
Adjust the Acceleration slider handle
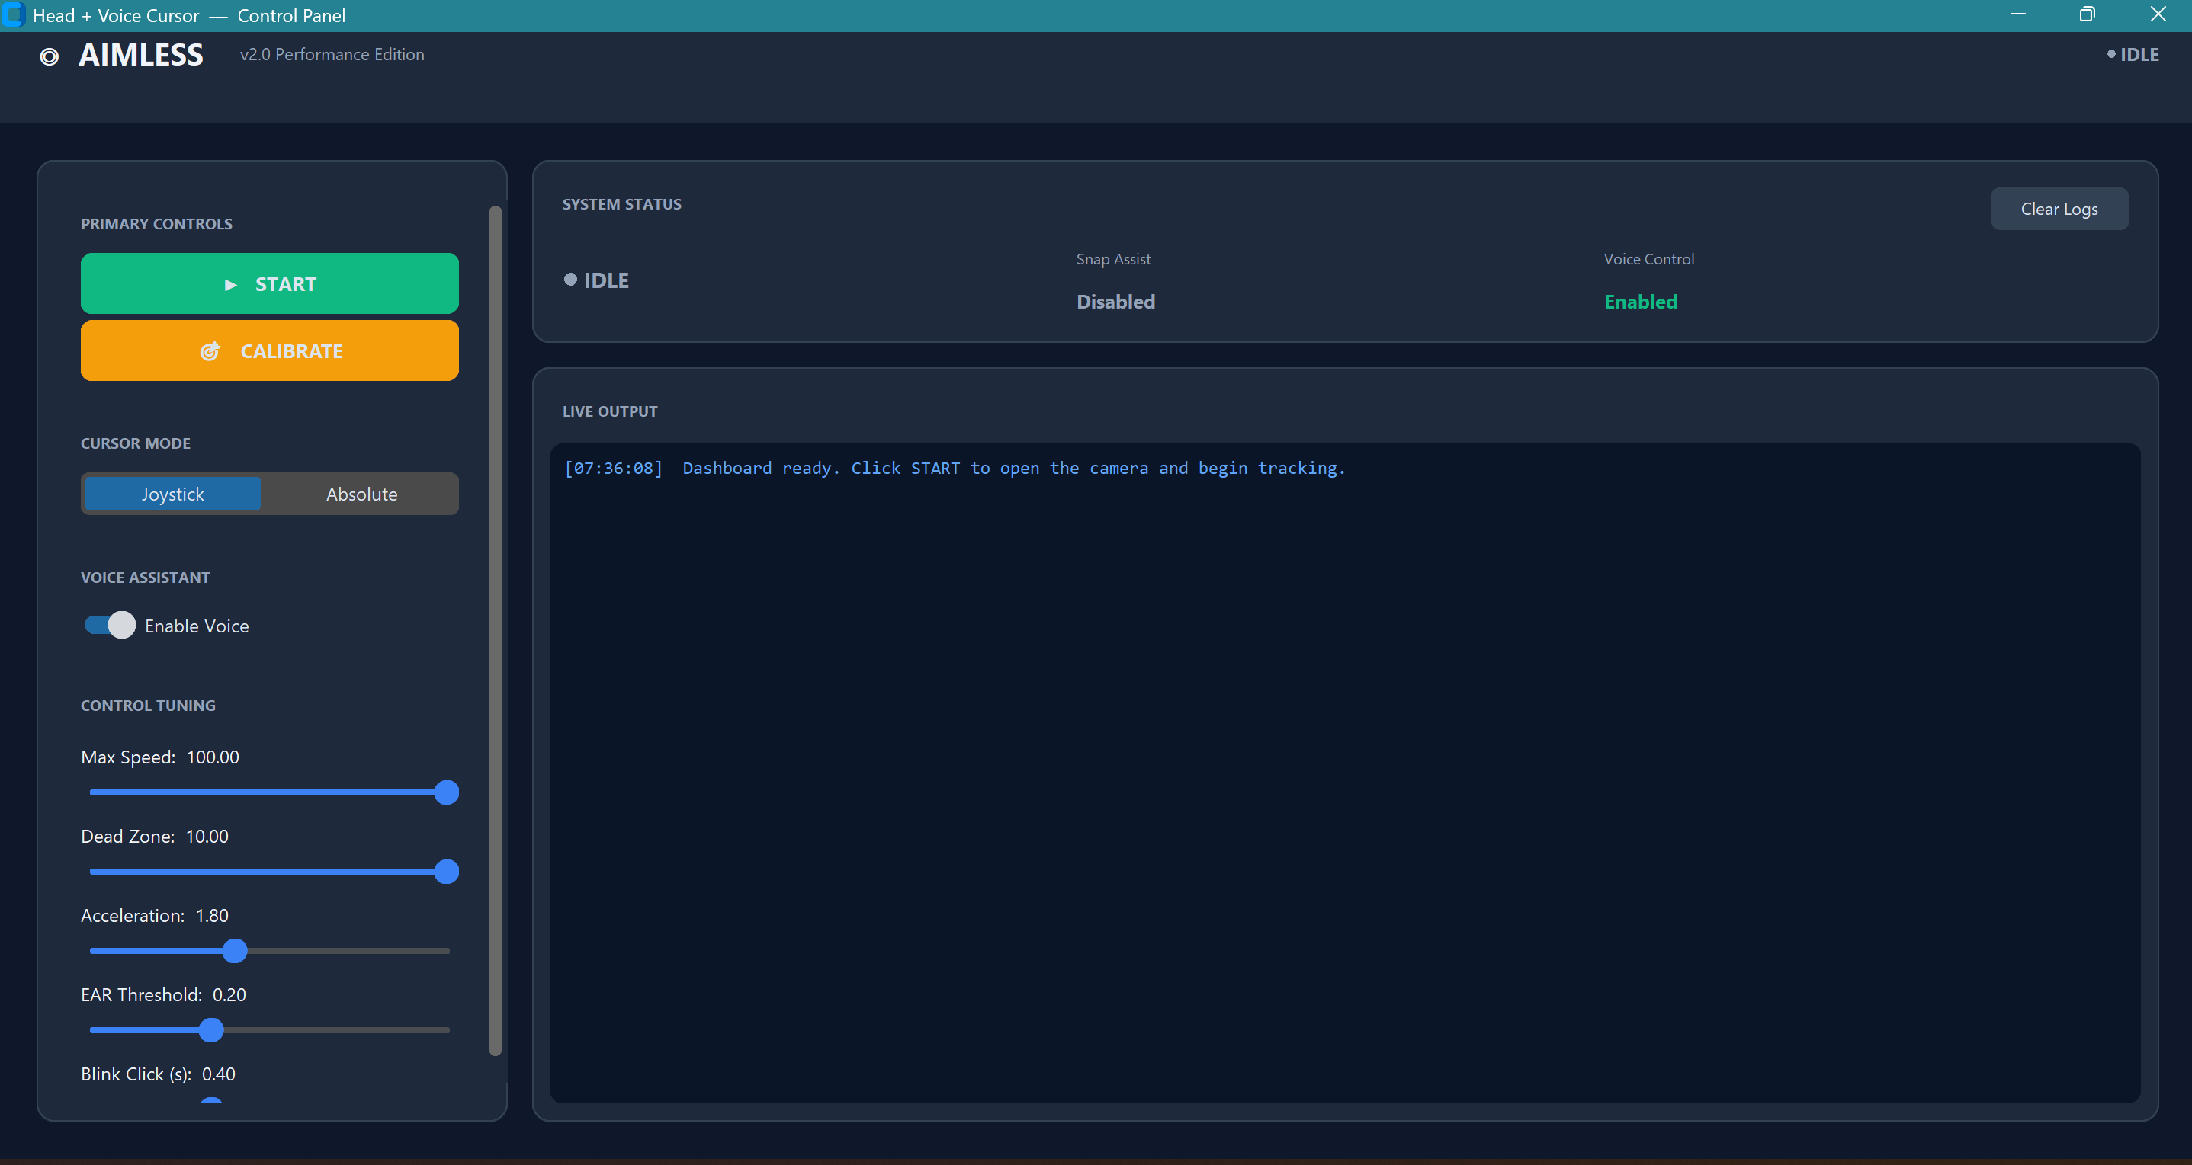coord(235,951)
